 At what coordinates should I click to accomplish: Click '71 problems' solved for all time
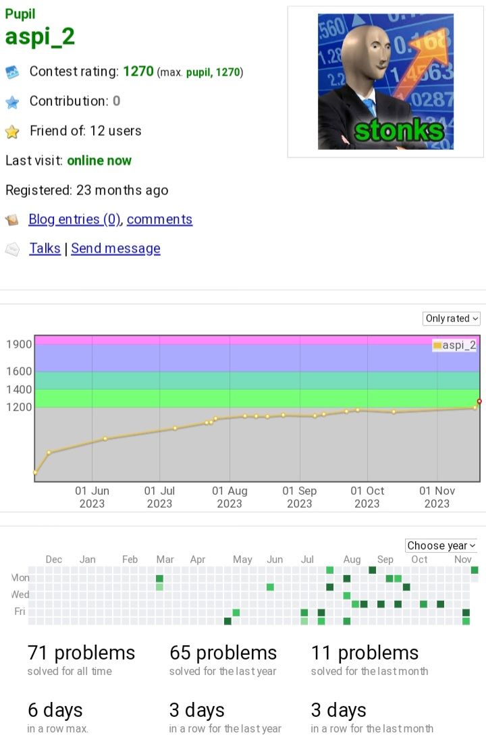click(x=81, y=653)
